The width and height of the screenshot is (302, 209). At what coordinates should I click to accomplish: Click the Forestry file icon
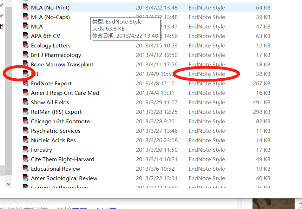pos(26,149)
